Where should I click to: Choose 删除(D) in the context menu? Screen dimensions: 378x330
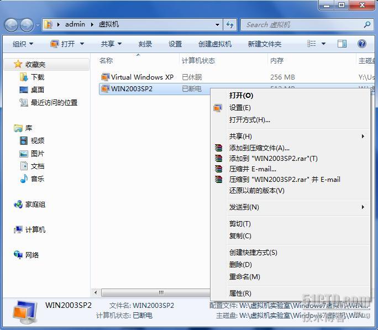pos(291,264)
